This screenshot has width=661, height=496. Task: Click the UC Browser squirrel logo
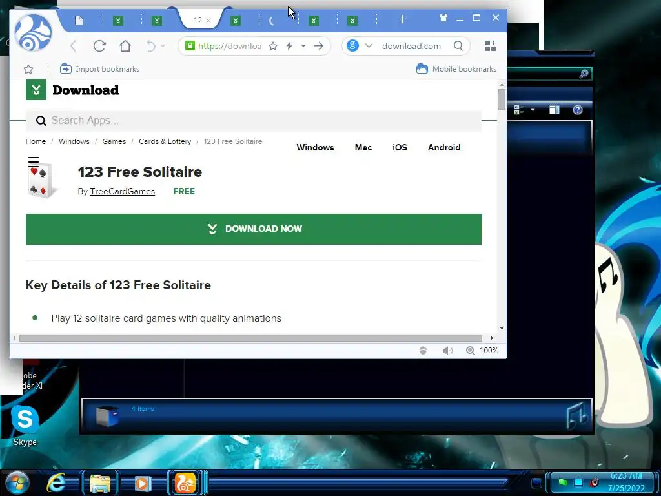point(33,33)
